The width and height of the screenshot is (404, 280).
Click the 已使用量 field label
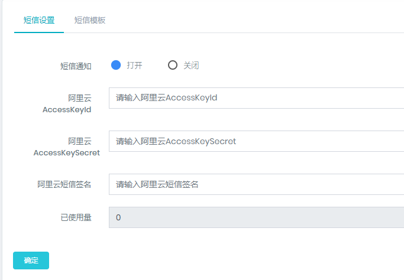[76, 218]
